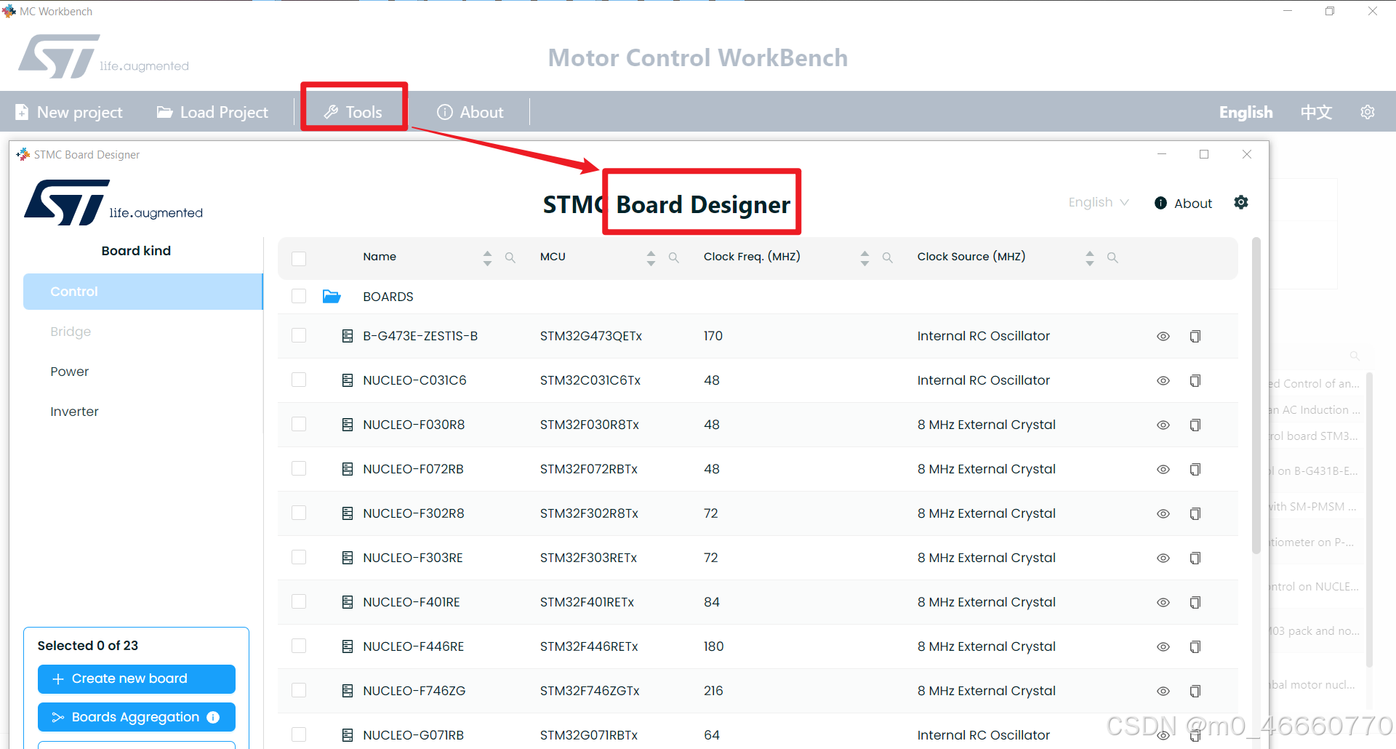Open About in MC Workbench toolbar

pyautogui.click(x=470, y=112)
